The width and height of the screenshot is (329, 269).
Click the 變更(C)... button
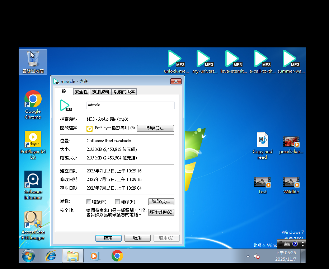(155, 128)
